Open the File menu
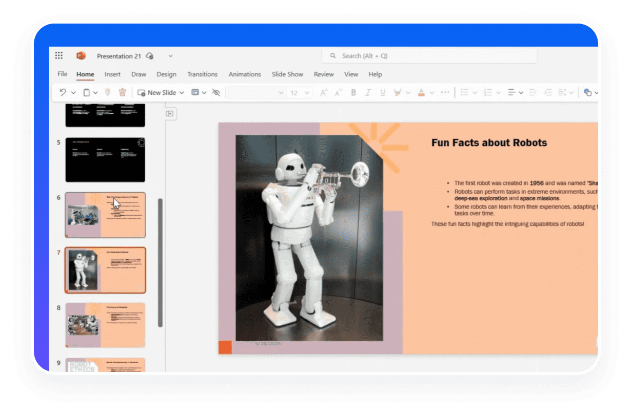Viewport: 632px width, 416px height. point(62,74)
